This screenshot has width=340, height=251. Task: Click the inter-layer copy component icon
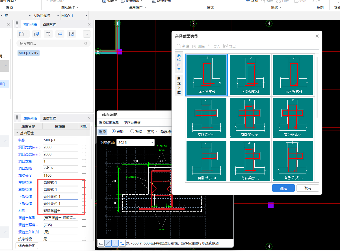coord(60,34)
